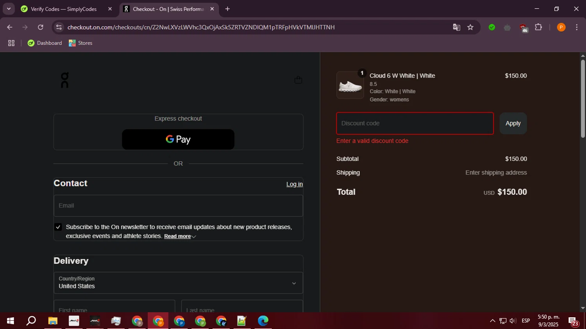Reload the checkout page
Image resolution: width=586 pixels, height=329 pixels.
(x=41, y=27)
